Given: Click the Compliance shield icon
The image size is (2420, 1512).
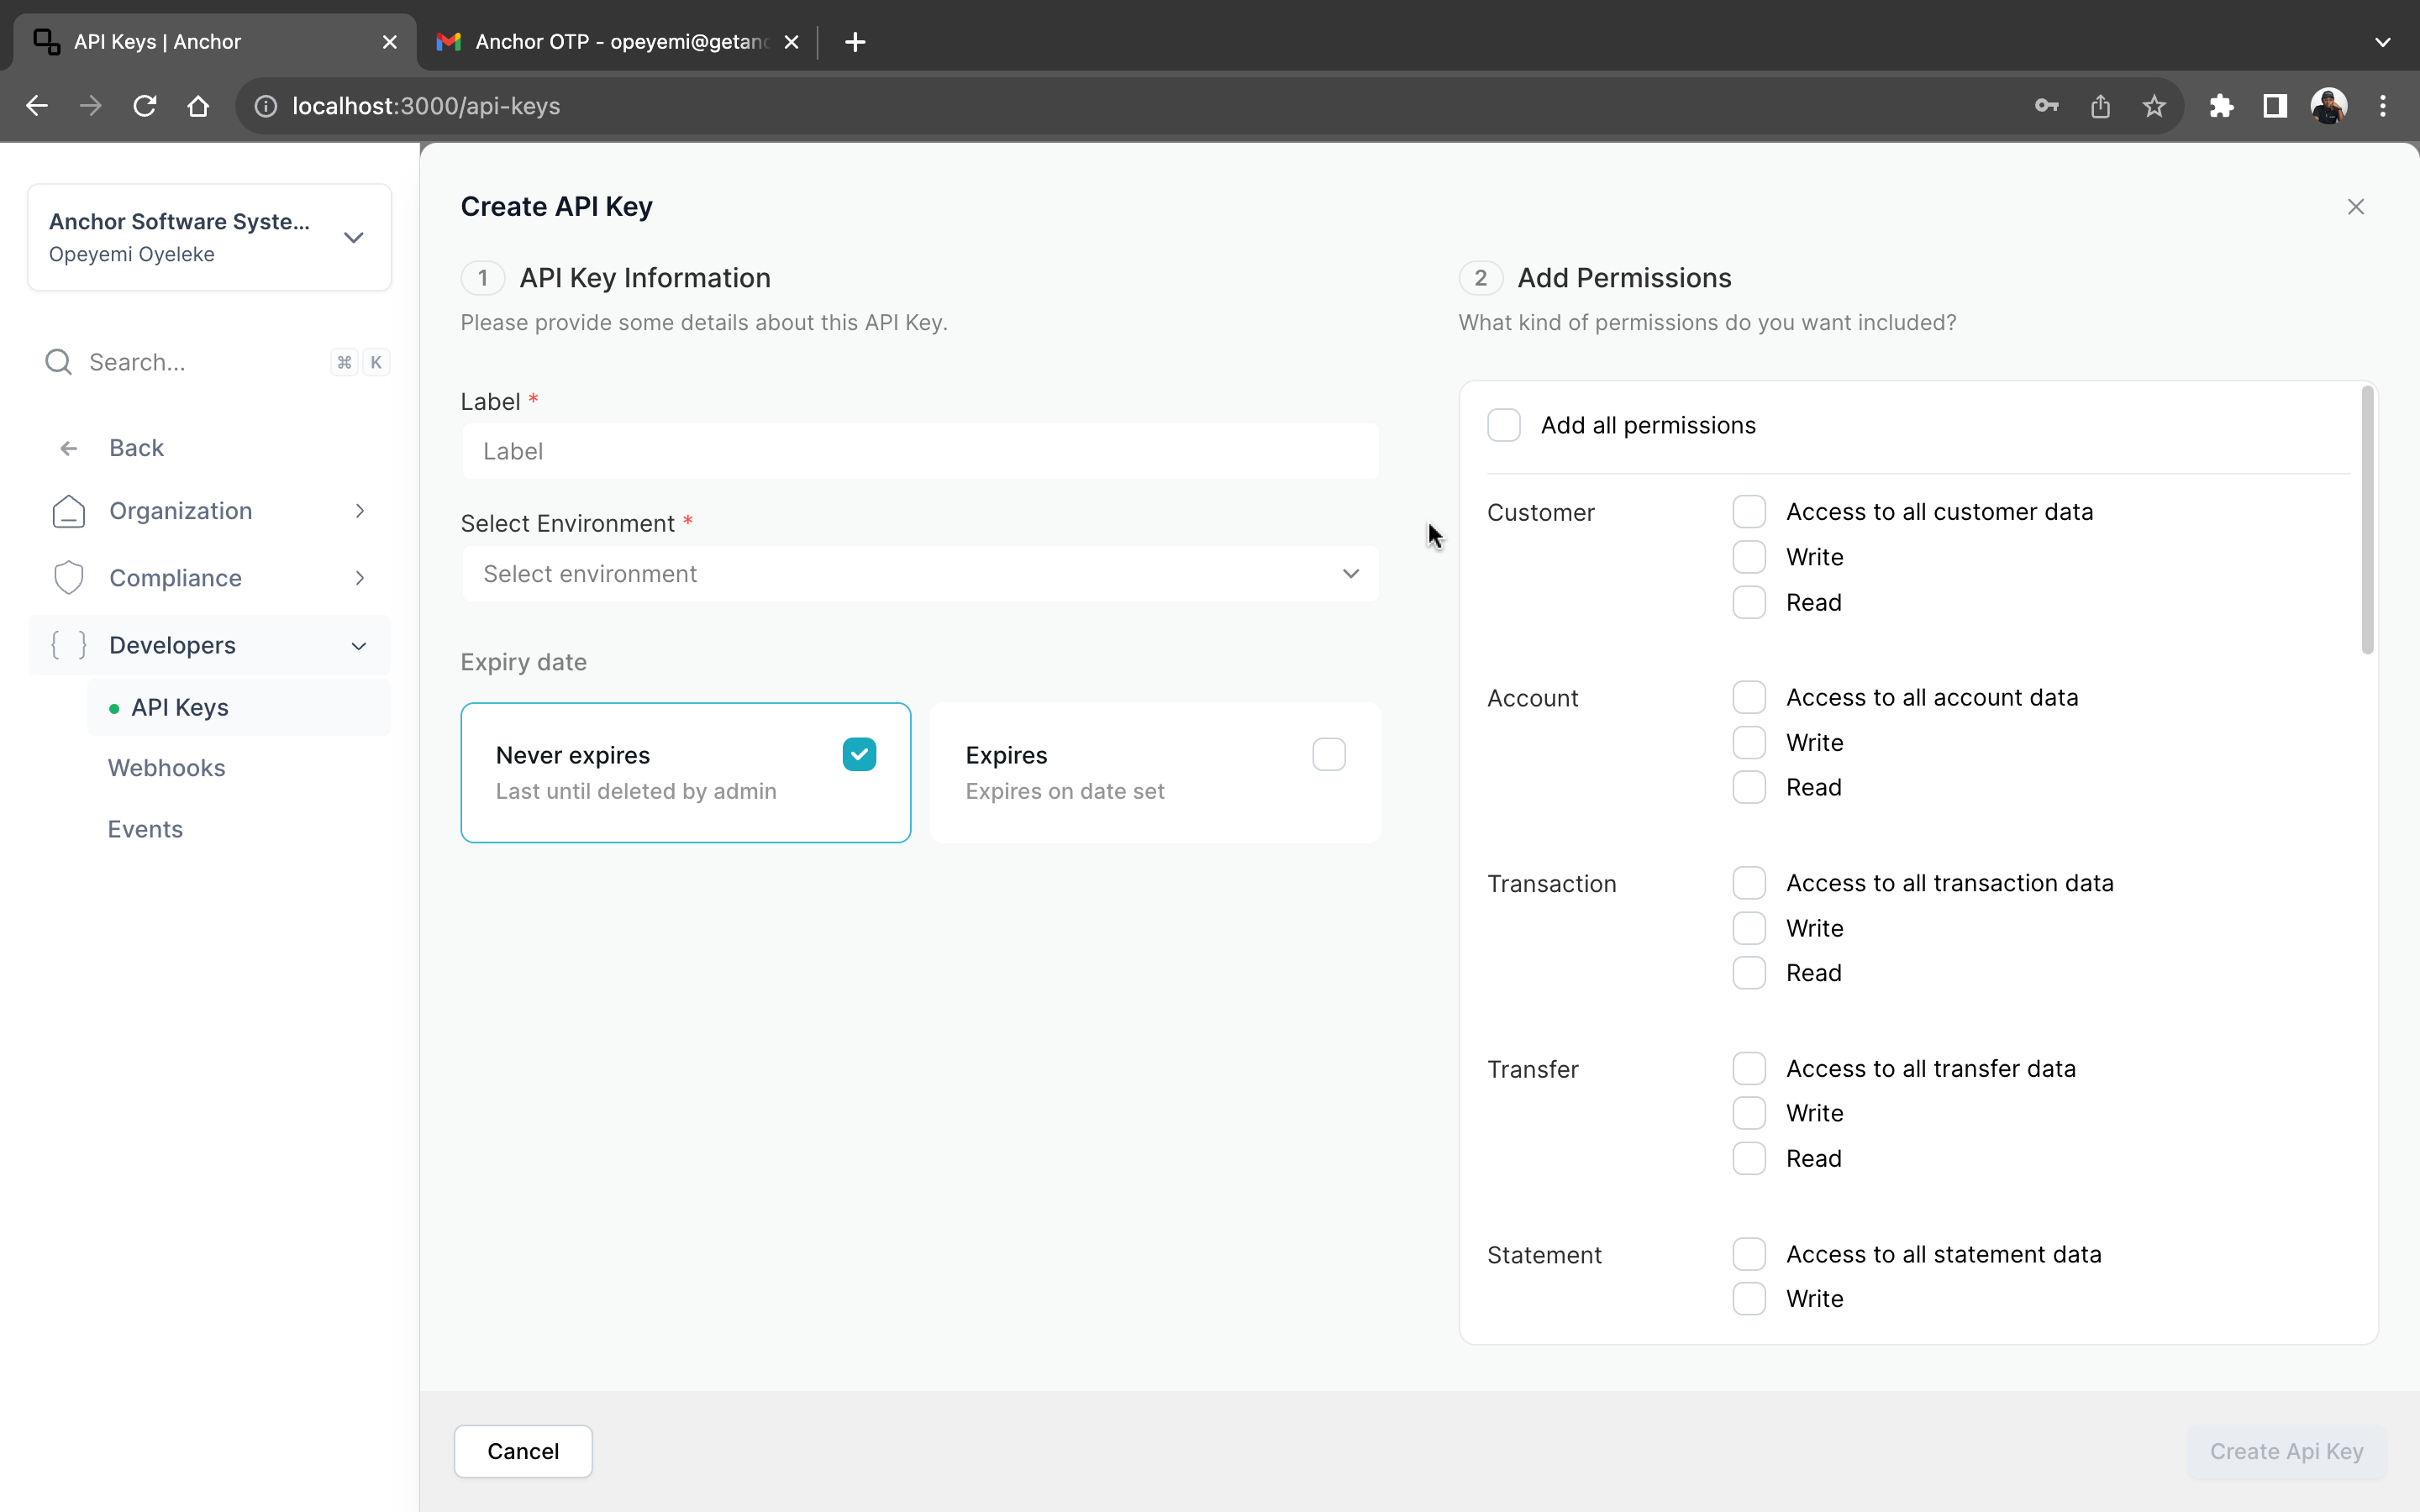Looking at the screenshot, I should click(68, 578).
